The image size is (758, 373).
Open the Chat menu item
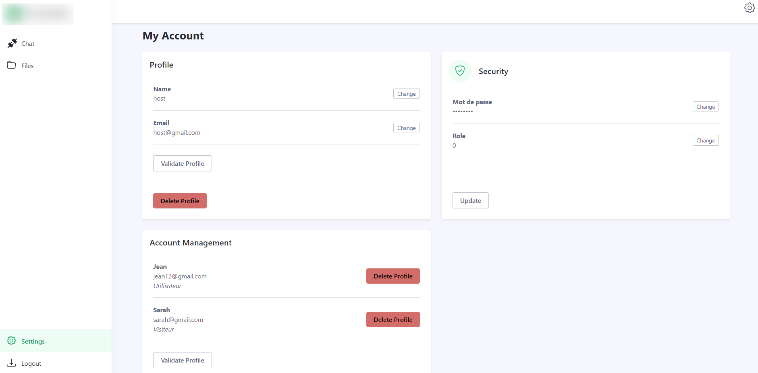(28, 44)
